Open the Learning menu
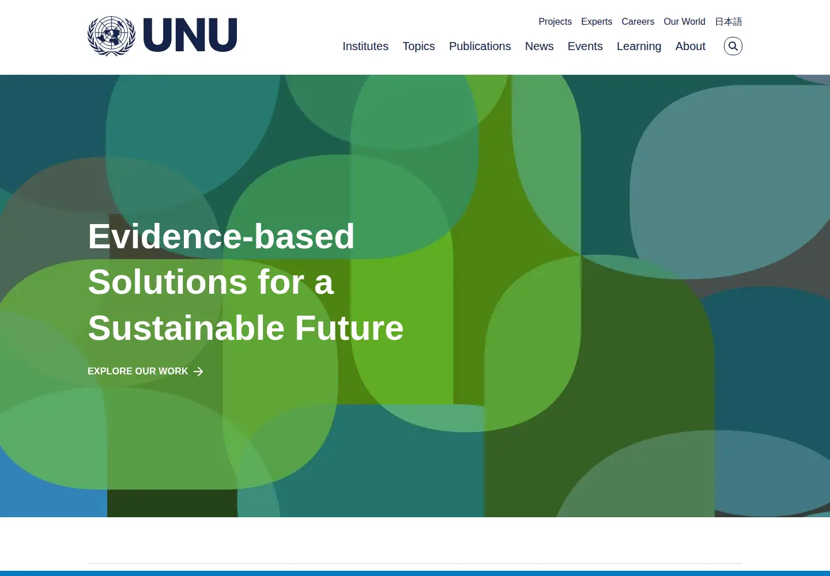This screenshot has width=830, height=576. (x=639, y=46)
